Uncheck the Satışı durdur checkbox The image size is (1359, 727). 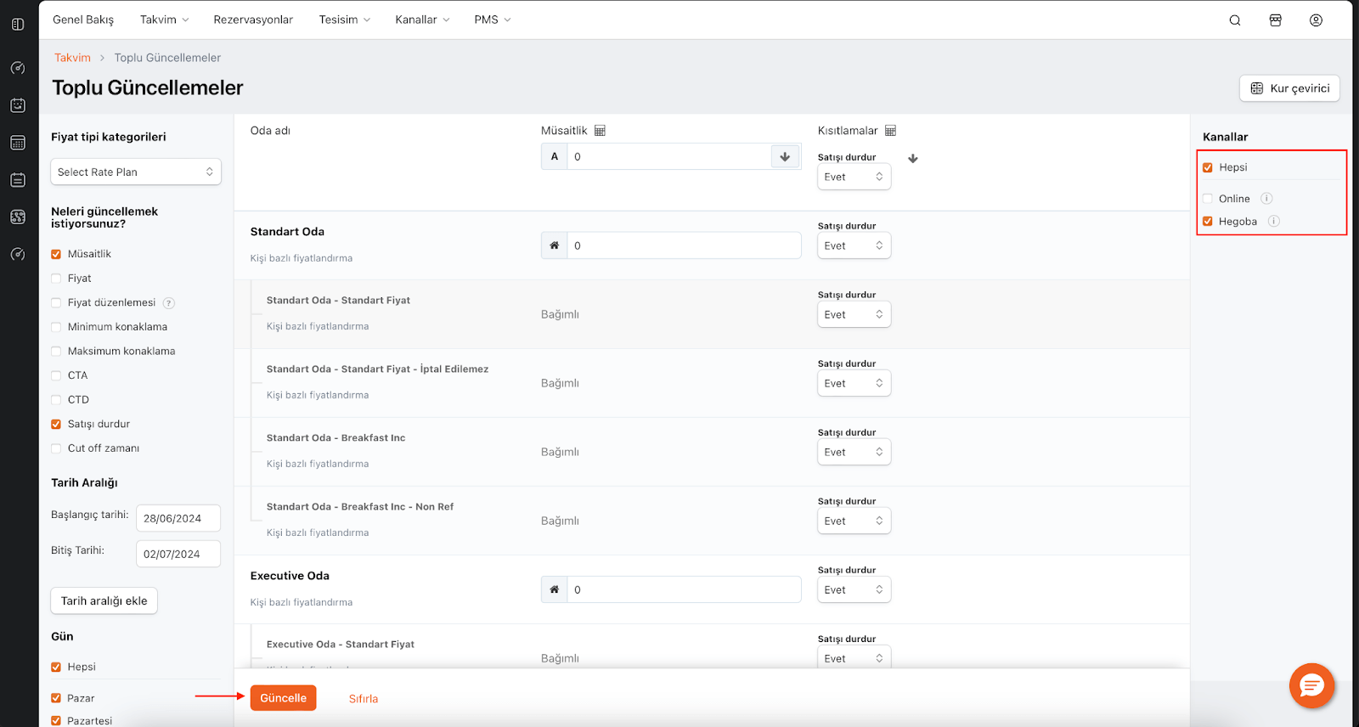pos(56,424)
